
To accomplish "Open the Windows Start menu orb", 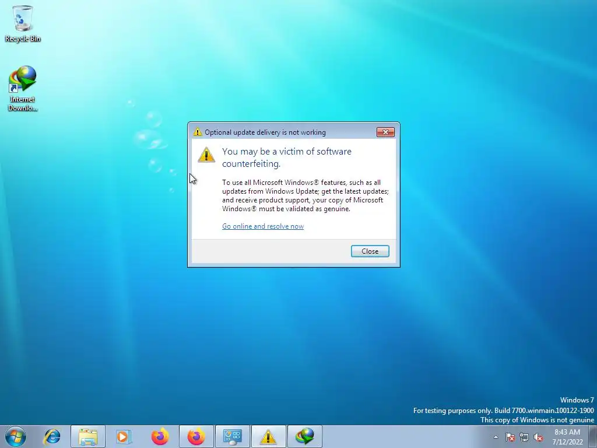I will (x=16, y=436).
